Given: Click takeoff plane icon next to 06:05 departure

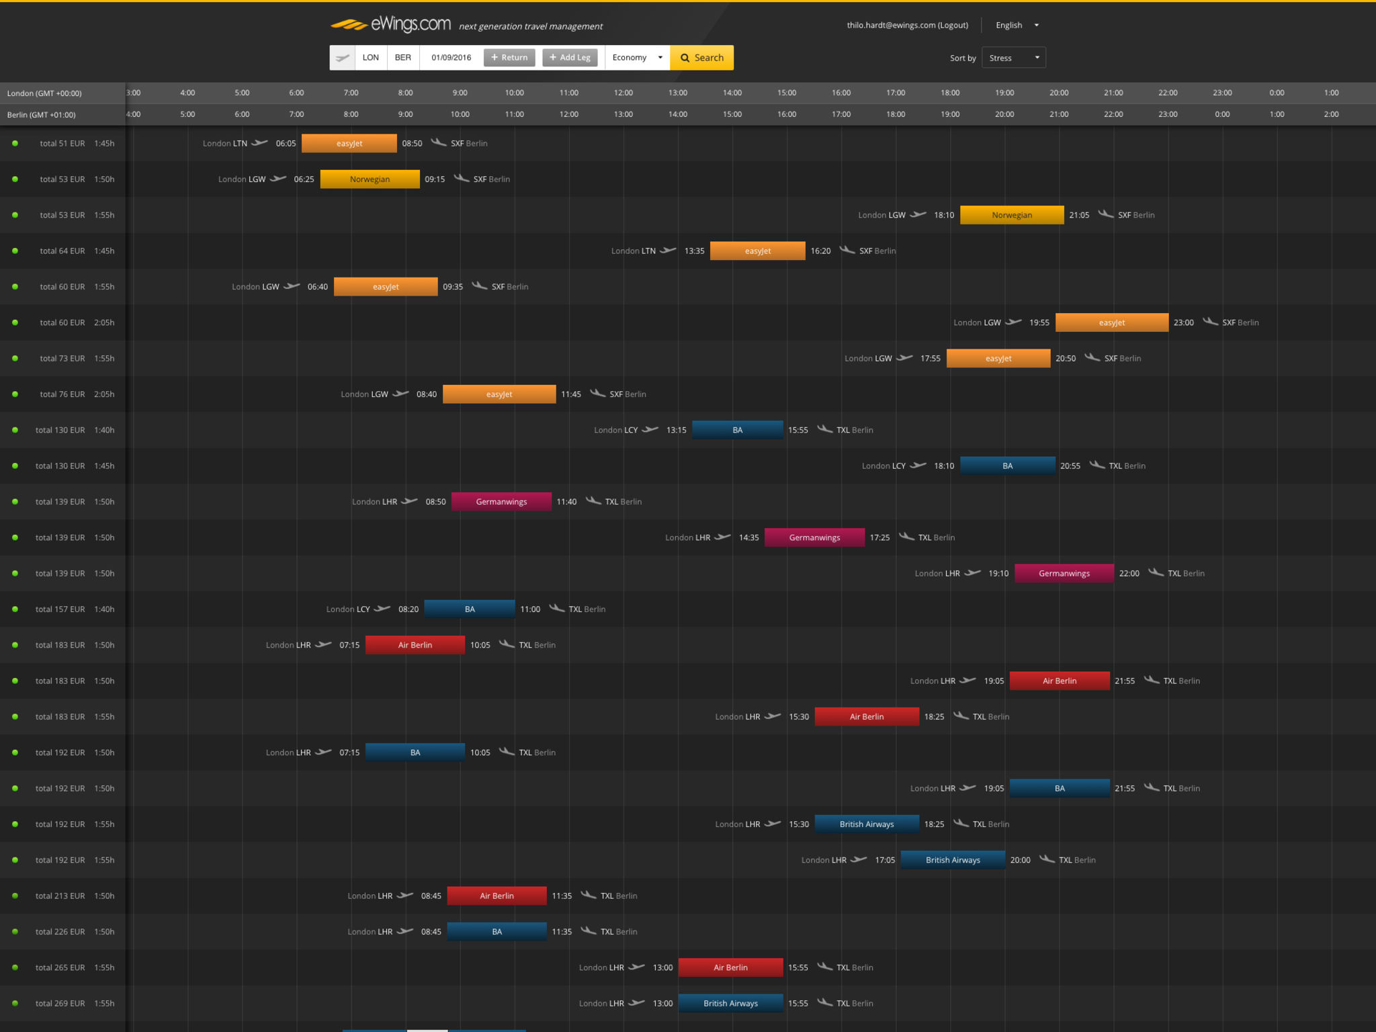Looking at the screenshot, I should (259, 142).
